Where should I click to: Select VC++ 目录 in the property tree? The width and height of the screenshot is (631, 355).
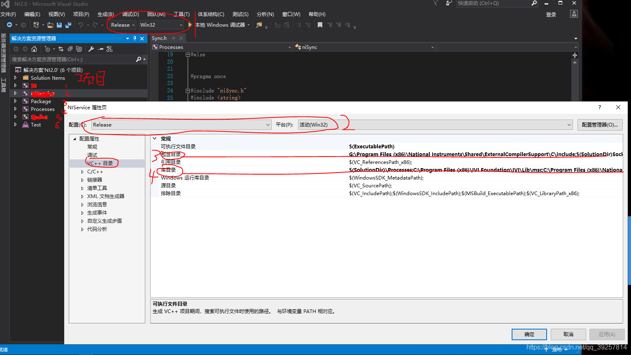click(x=100, y=164)
